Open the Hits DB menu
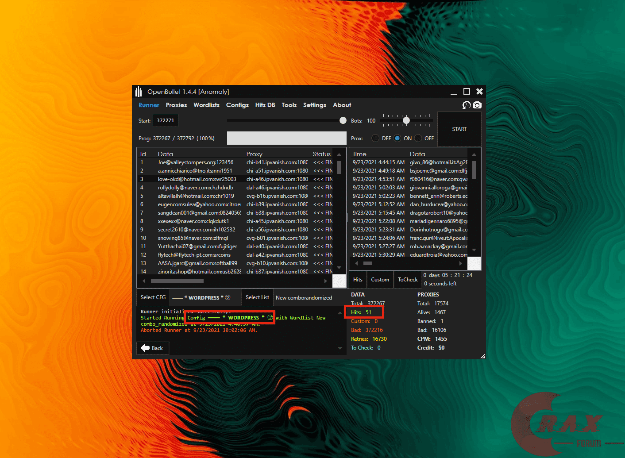This screenshot has height=458, width=625. tap(265, 105)
